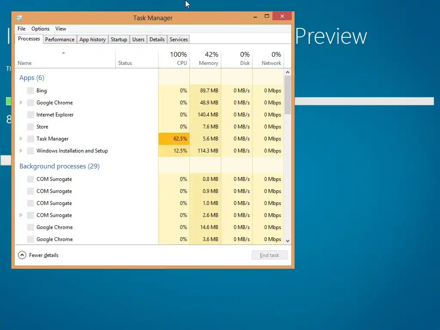Click the Preview text on the setup screen
Viewport: 440px width, 330px height.
331,36
